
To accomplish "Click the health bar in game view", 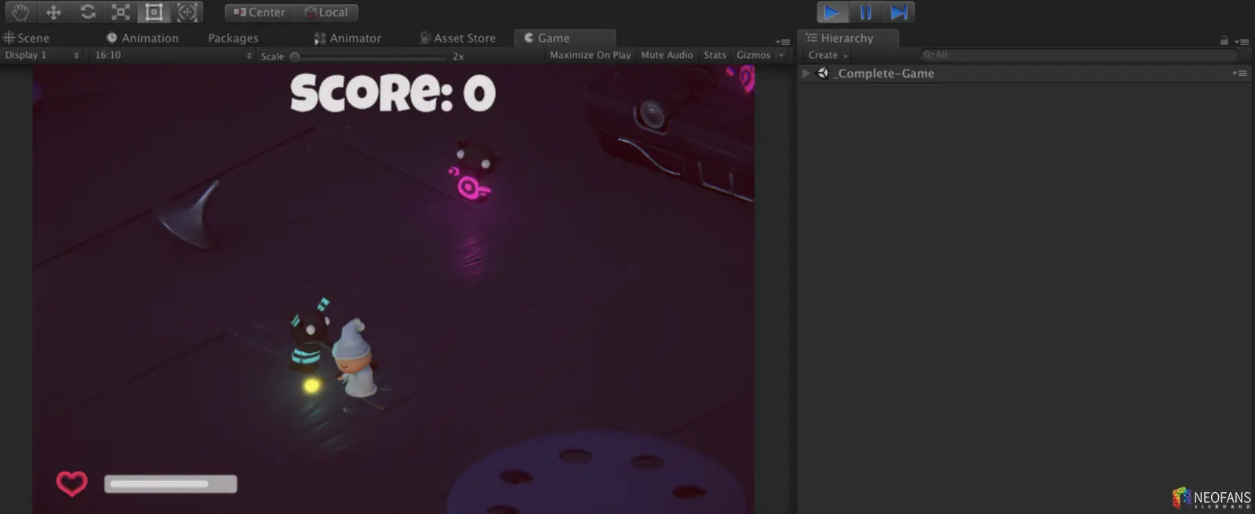I will tap(170, 483).
